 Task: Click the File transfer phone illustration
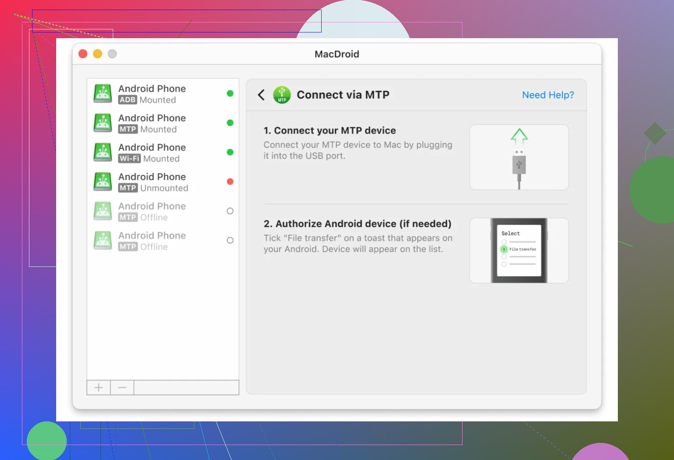(x=519, y=251)
